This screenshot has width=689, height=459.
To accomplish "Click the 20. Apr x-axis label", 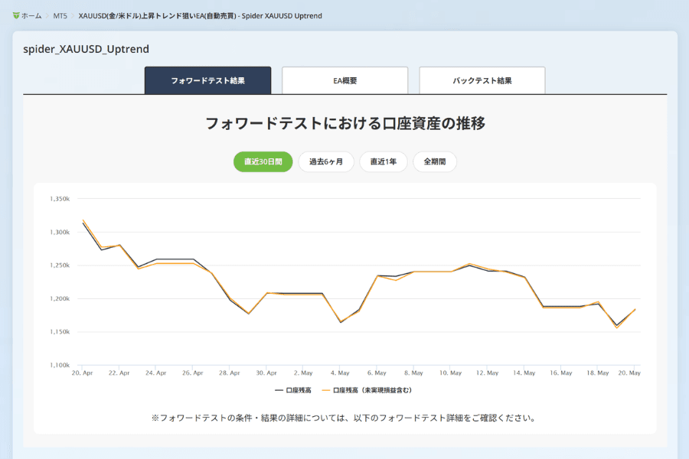I will 82,373.
